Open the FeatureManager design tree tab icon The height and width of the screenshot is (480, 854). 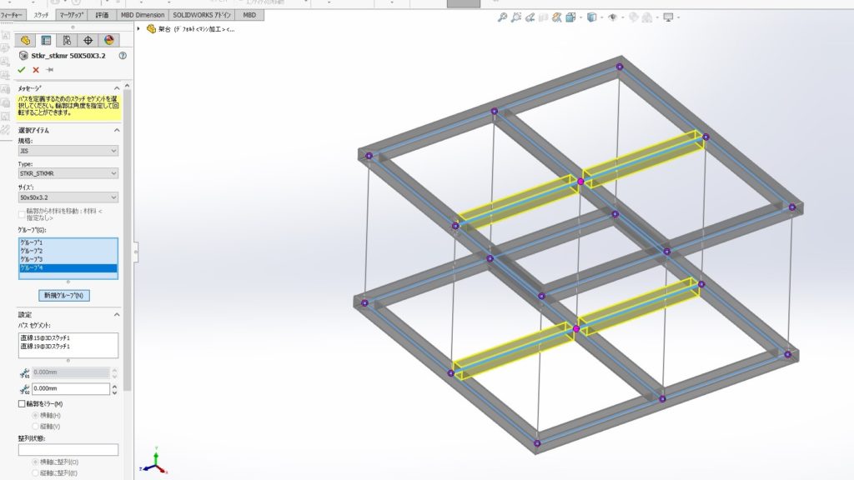click(x=26, y=40)
